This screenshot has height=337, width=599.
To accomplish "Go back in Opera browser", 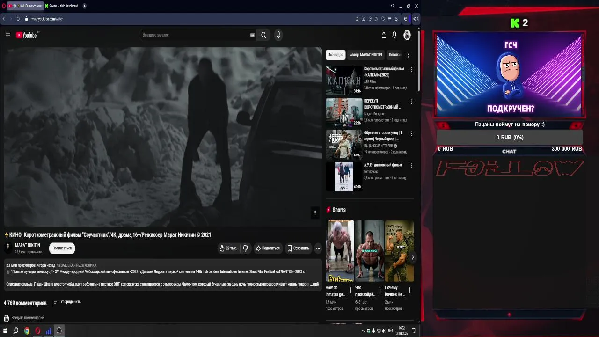I will coord(4,19).
